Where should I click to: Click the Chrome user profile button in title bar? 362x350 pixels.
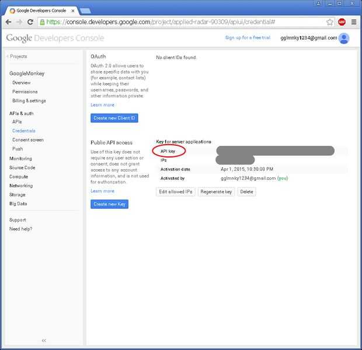click(x=318, y=3)
